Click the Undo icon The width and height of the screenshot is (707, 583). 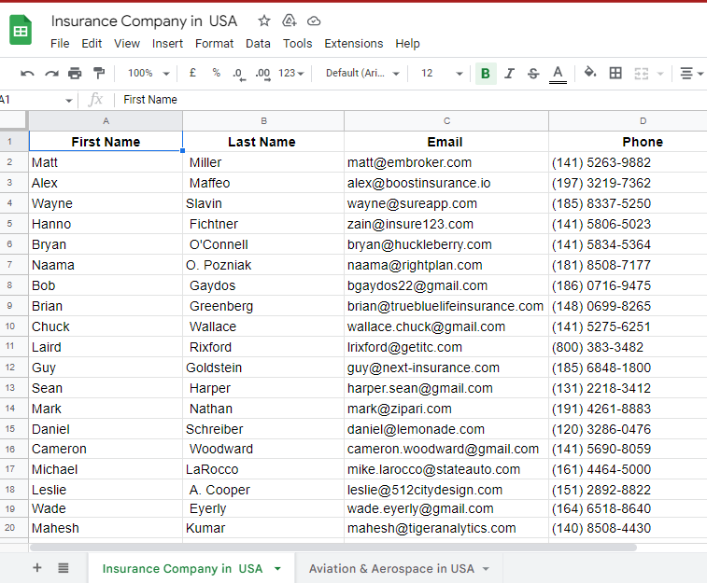click(x=27, y=74)
